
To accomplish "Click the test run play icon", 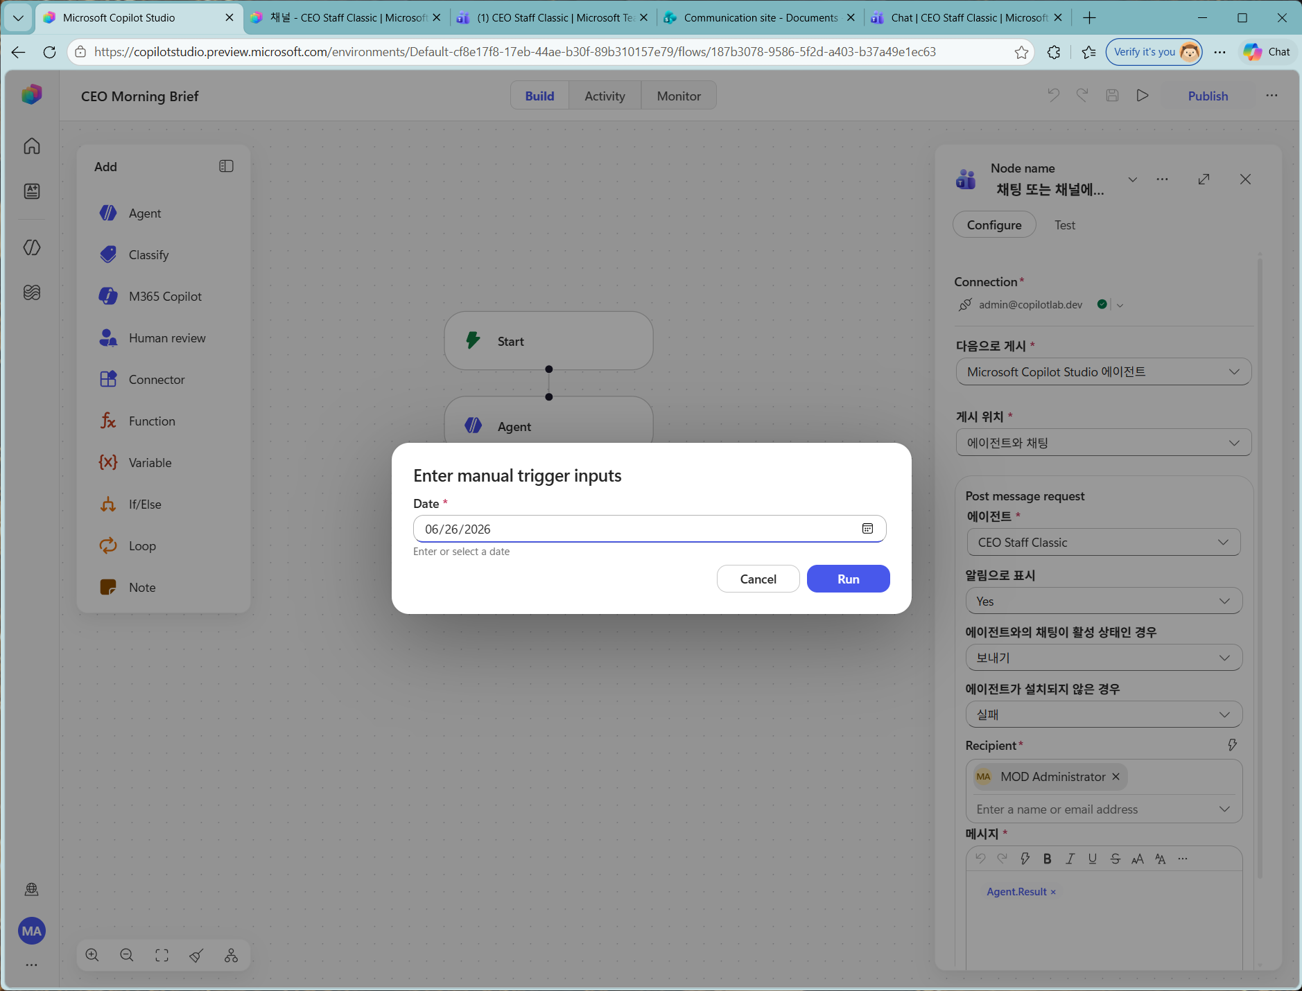I will click(x=1143, y=96).
